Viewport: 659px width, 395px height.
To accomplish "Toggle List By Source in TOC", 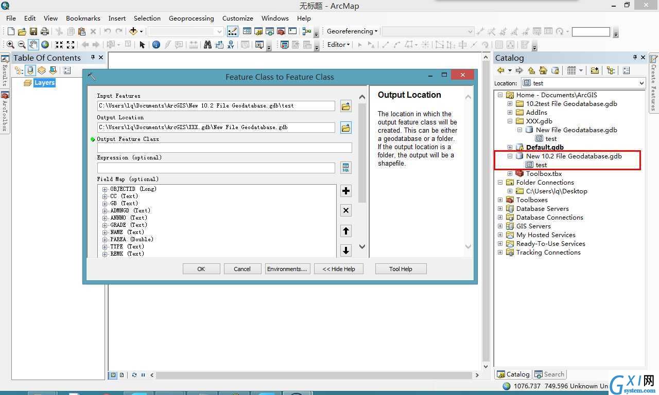I will [x=30, y=70].
